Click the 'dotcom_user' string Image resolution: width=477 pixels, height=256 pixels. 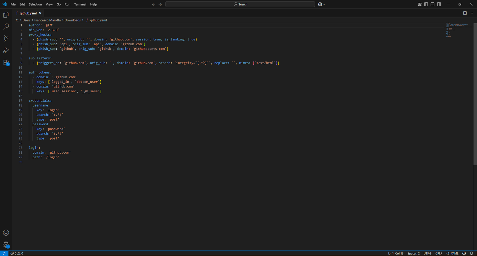click(x=87, y=82)
